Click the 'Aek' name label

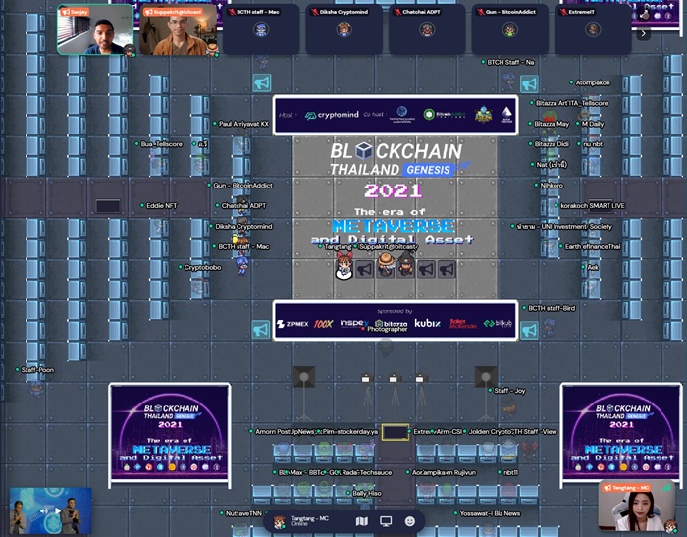pyautogui.click(x=593, y=267)
